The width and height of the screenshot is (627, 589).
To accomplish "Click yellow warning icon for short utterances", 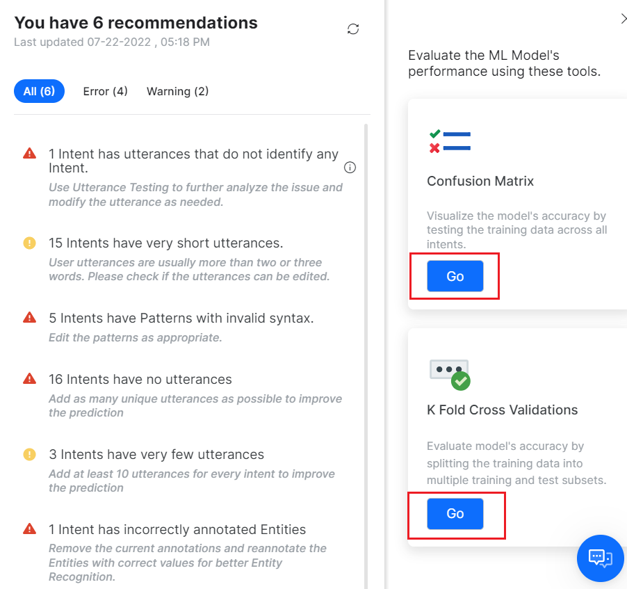I will (30, 243).
